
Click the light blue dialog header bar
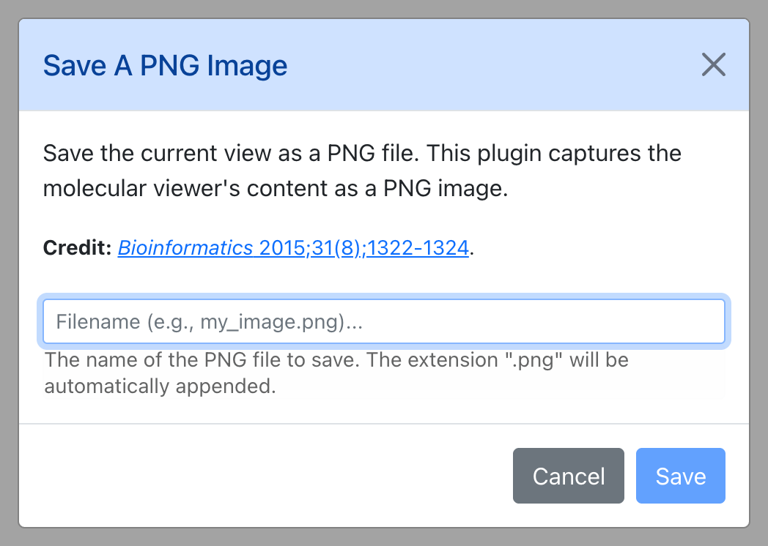tap(384, 65)
